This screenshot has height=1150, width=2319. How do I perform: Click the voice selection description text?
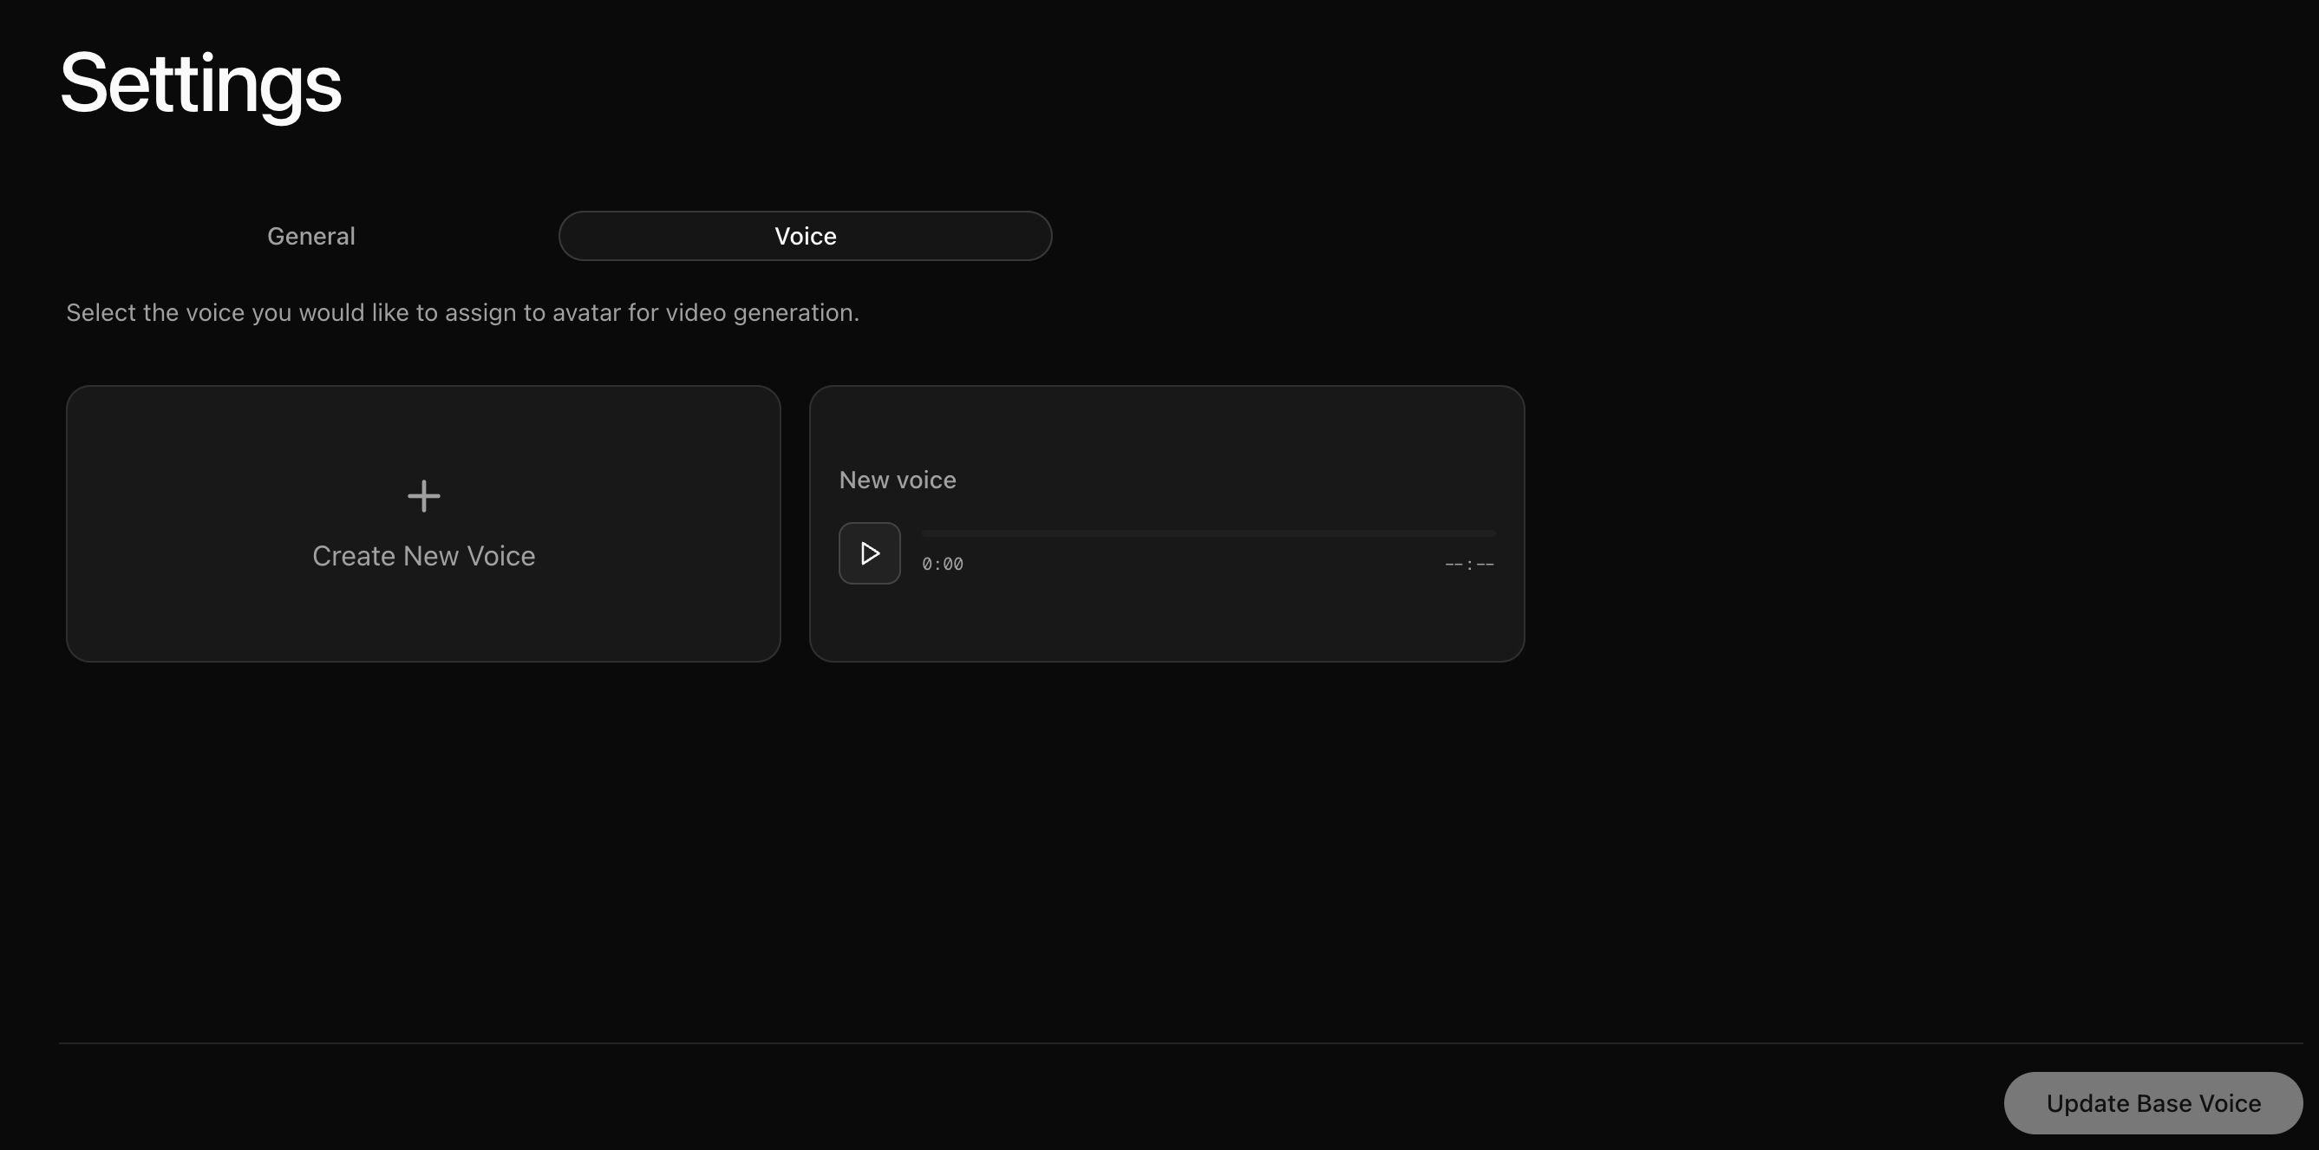pos(463,312)
